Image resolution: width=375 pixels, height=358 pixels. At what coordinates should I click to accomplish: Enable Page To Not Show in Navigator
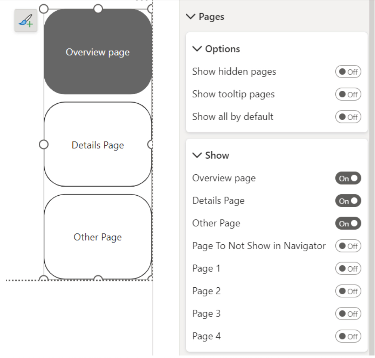point(348,246)
